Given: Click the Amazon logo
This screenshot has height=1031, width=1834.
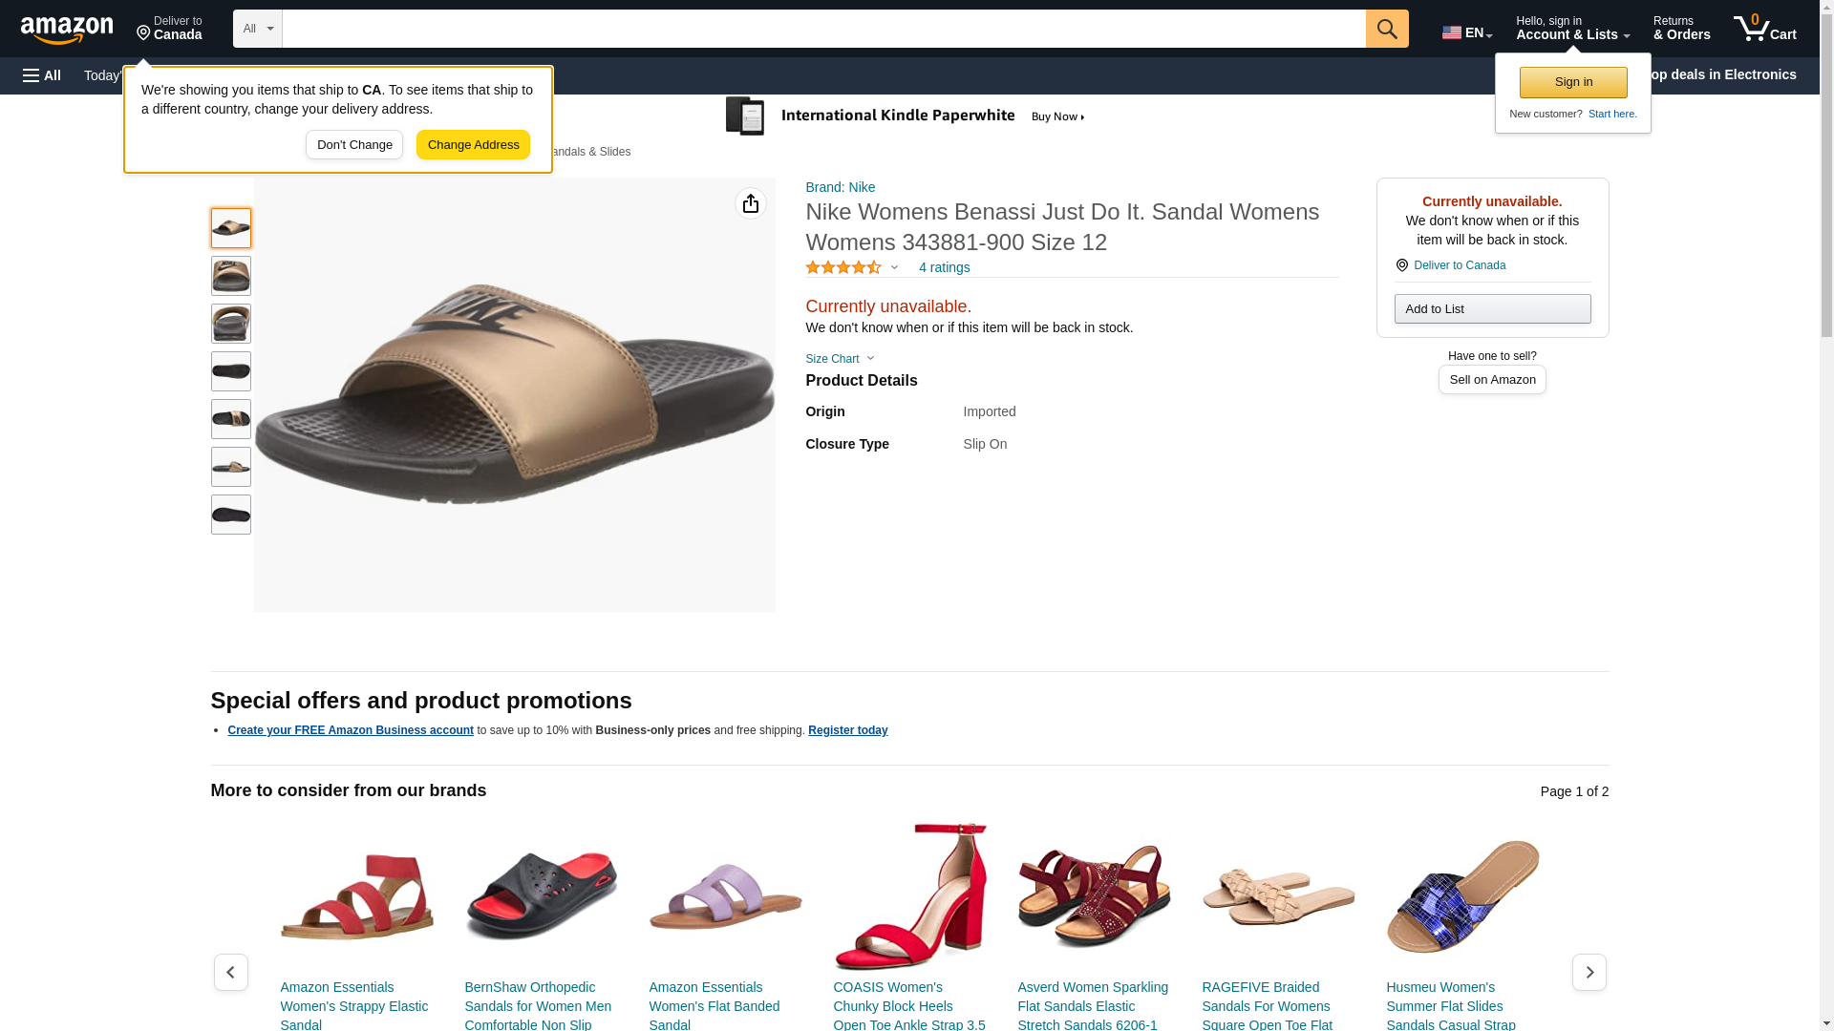Looking at the screenshot, I should tap(67, 30).
